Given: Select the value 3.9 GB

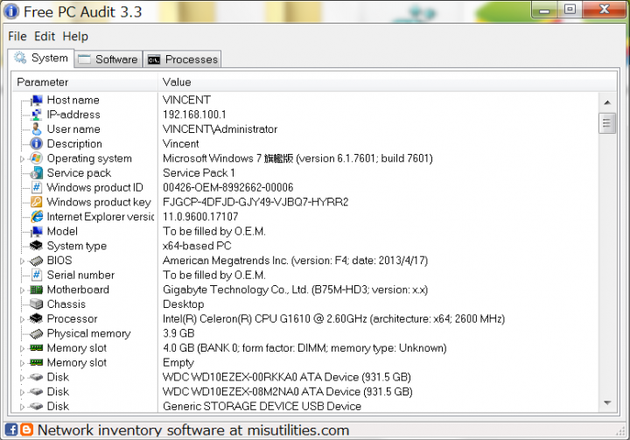Looking at the screenshot, I should 178,333.
